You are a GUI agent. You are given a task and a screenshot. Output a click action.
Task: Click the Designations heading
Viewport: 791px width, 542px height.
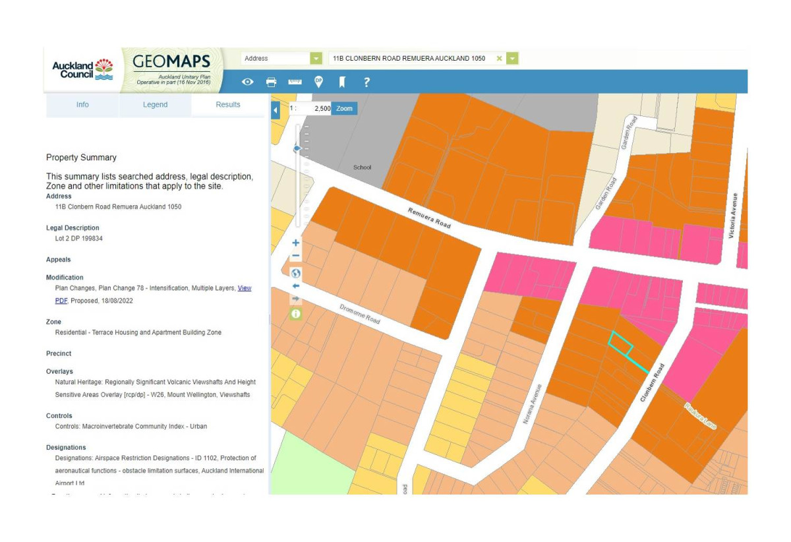[66, 448]
